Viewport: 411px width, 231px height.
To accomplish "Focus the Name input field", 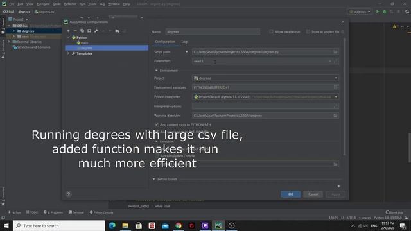I will (213, 31).
